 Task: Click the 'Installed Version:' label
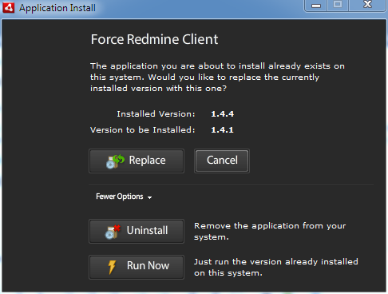(x=156, y=114)
